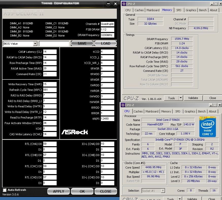Open Bench tab in bottom CPU-Z window
222x200 pixels.
point(202,111)
